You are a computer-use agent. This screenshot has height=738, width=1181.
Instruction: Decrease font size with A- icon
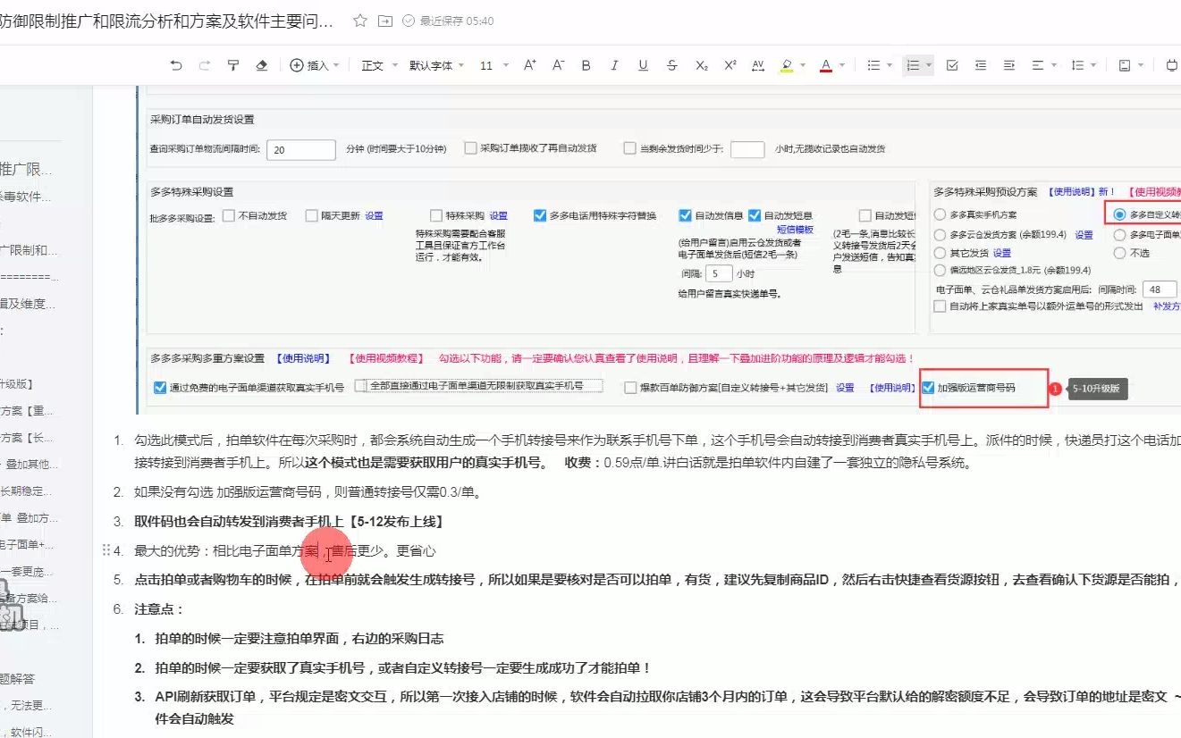pyautogui.click(x=558, y=65)
